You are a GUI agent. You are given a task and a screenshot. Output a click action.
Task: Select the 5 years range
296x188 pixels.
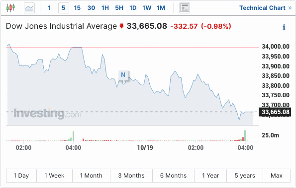pyautogui.click(x=245, y=176)
